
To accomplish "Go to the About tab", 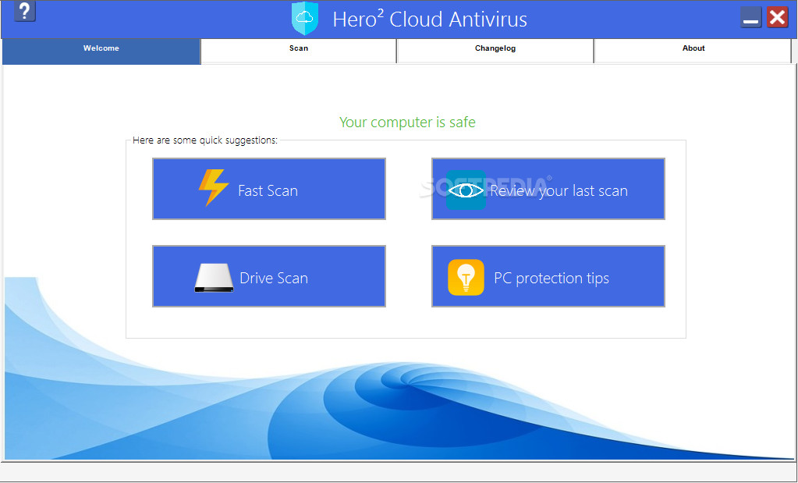I will pyautogui.click(x=693, y=51).
